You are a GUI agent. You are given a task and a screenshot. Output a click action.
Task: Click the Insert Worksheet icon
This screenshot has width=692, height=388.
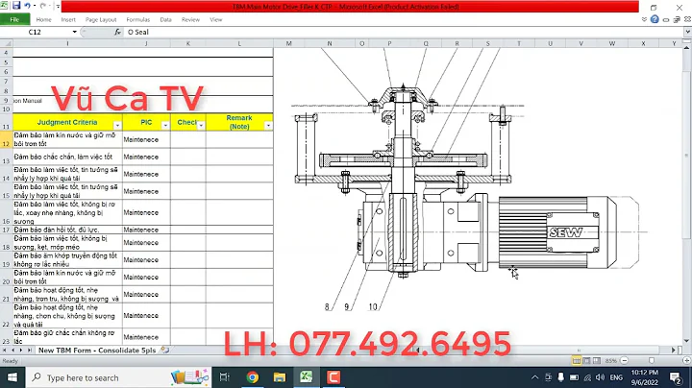[165, 351]
